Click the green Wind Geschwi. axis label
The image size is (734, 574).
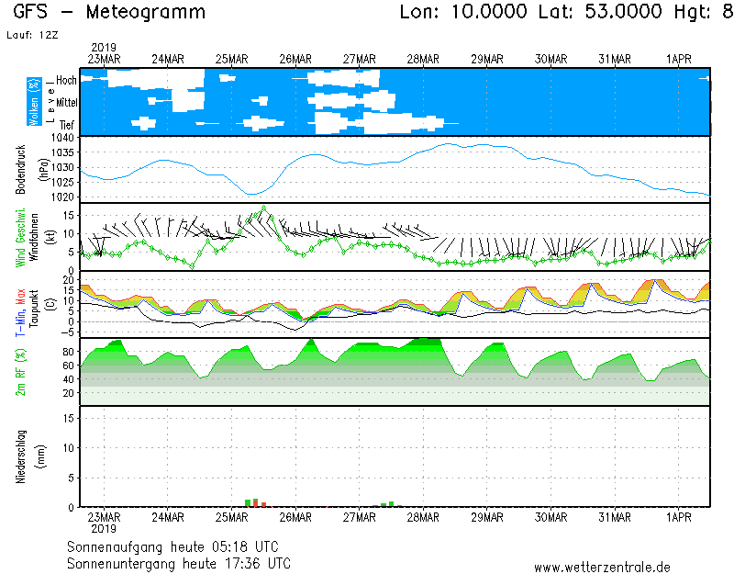(x=21, y=237)
